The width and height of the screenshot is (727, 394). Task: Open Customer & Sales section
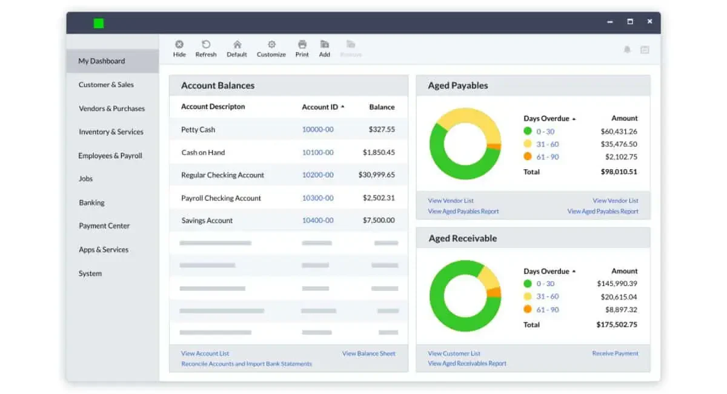point(106,85)
